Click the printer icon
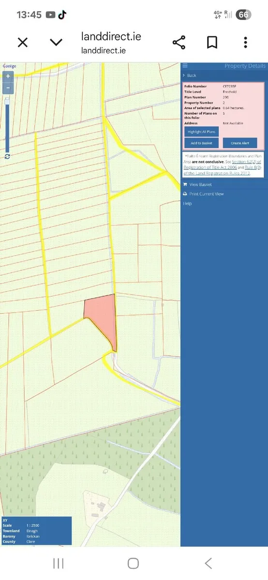The image size is (268, 580). coord(185,194)
